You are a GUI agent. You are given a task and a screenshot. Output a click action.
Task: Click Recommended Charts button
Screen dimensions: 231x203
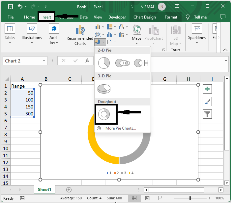(80, 35)
